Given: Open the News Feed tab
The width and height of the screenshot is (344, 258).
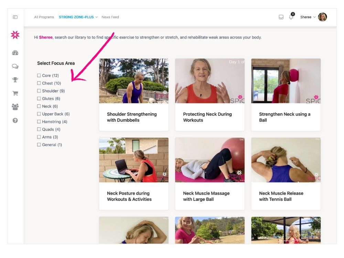Looking at the screenshot, I should click(110, 17).
